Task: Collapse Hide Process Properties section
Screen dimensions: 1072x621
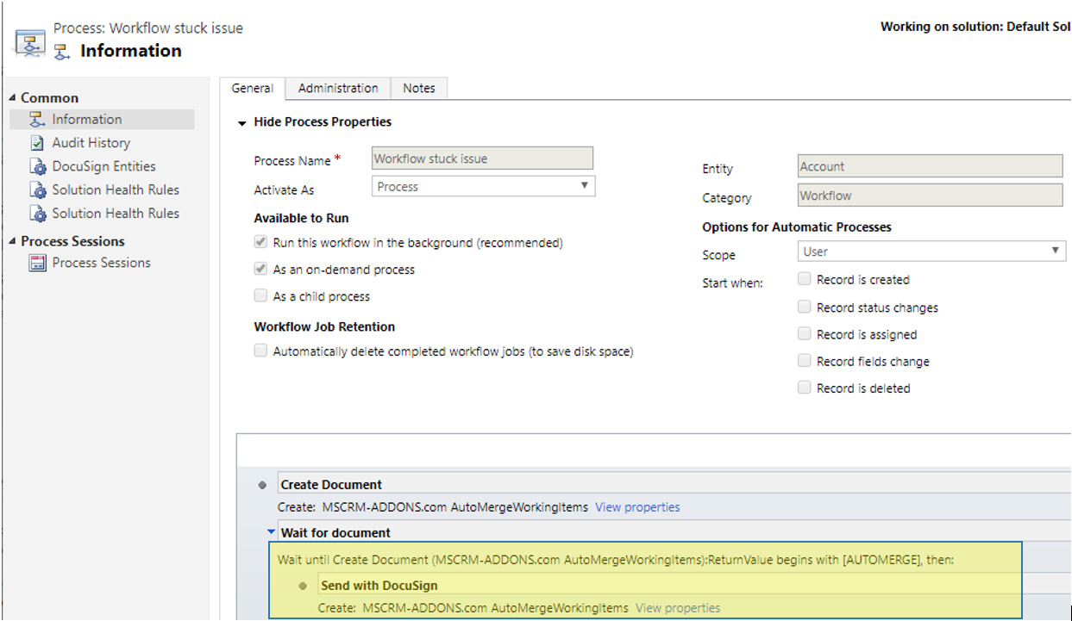Action: pos(242,122)
